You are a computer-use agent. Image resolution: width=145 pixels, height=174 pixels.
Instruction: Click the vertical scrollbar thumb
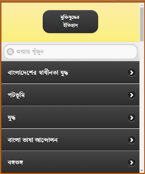coord(142,24)
